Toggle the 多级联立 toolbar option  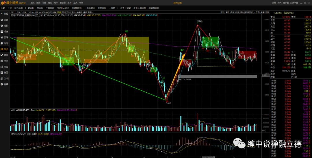(91, 8)
